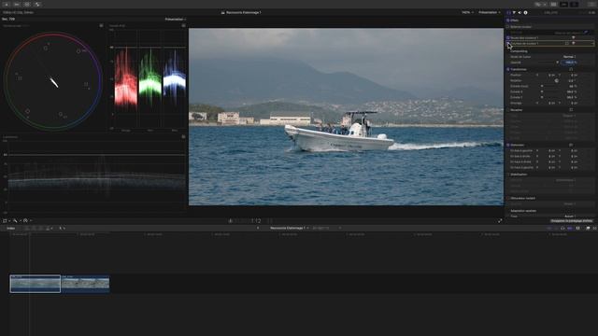Toggle the Distorsion checkbox
The image size is (598, 336).
pos(508,146)
